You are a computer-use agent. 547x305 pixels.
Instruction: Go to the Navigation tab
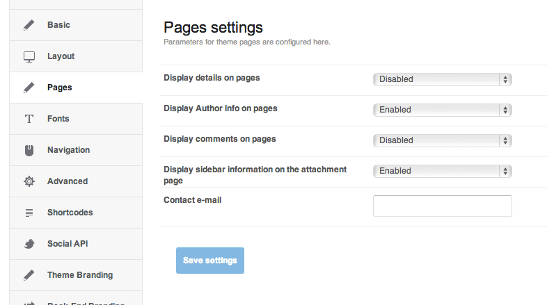pos(76,150)
